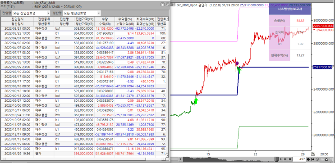Click the play button under the chart
This screenshot has width=335, height=163.
point(281,159)
